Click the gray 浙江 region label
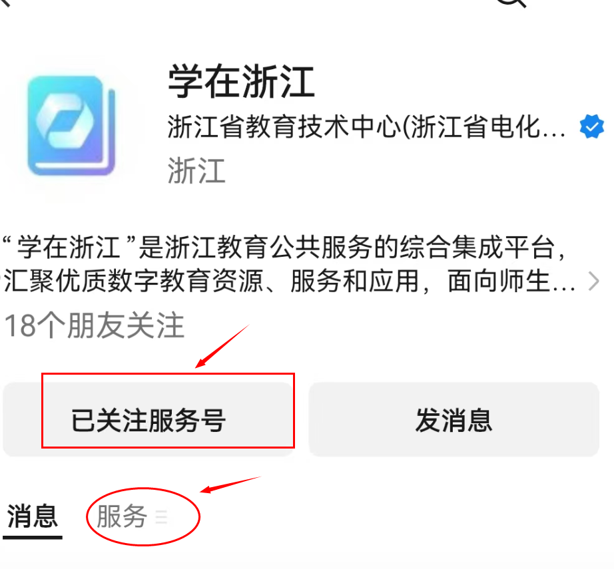The width and height of the screenshot is (614, 569). click(x=196, y=170)
